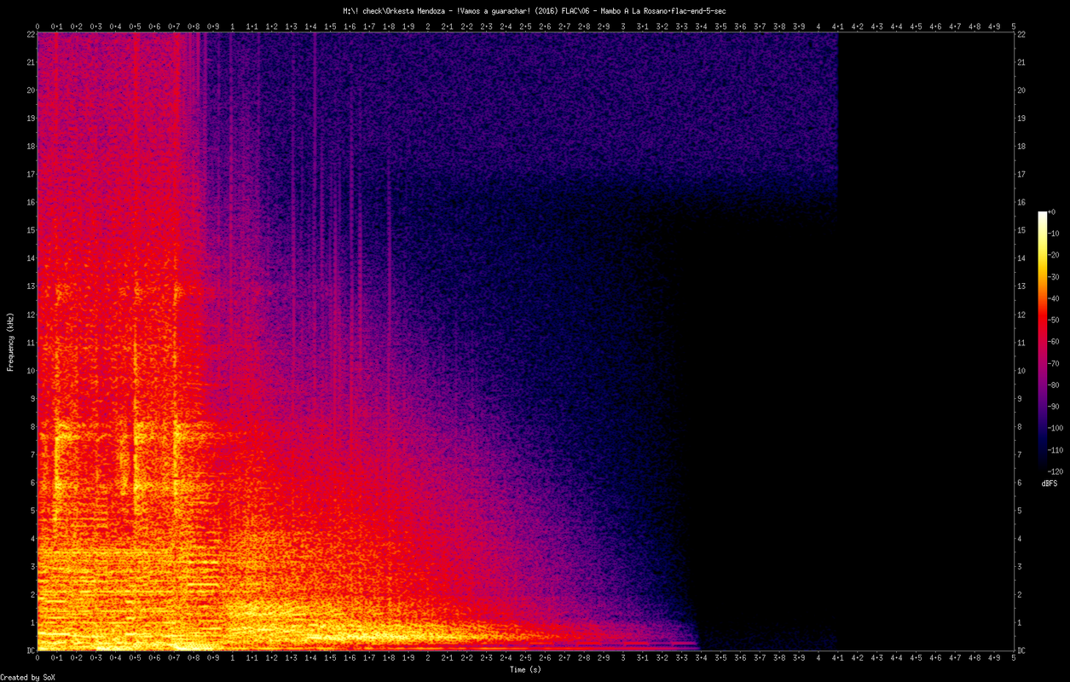
Task: Click the '-110' value on the dBFS scale
Action: coord(1056,449)
